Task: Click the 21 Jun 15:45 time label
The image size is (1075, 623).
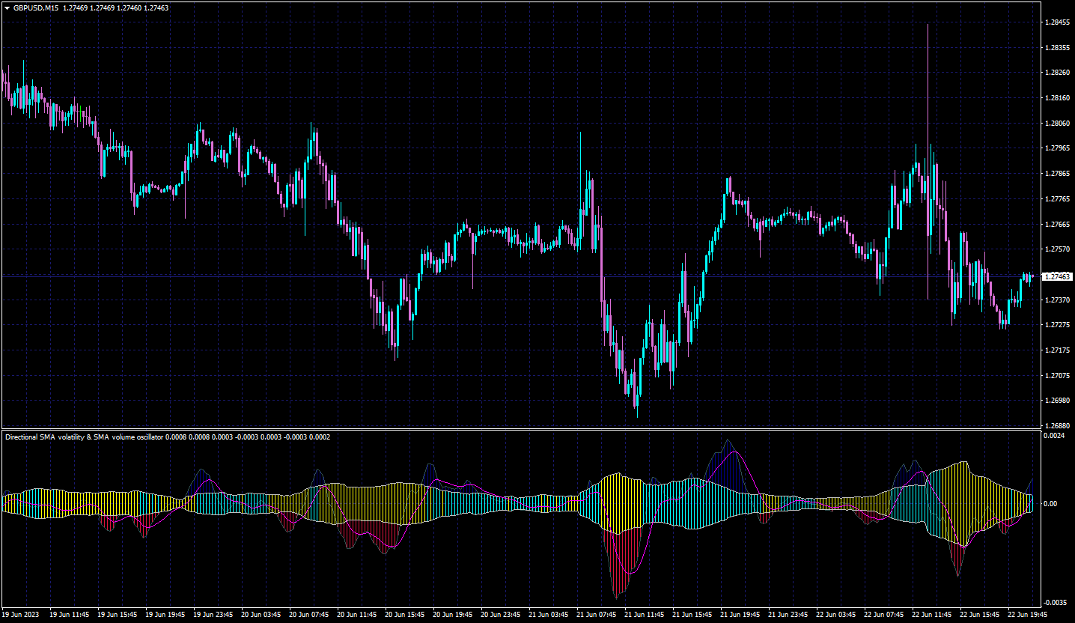Action: [x=692, y=614]
